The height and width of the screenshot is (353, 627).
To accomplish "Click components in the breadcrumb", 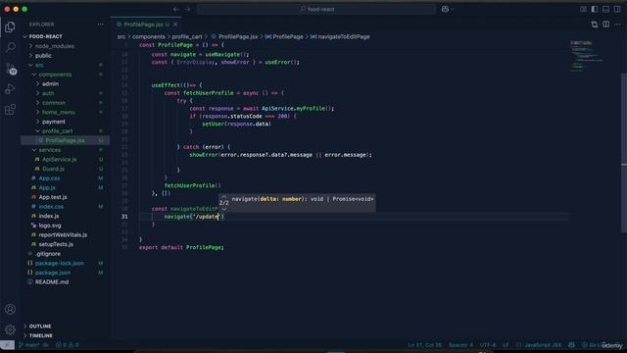I will (148, 36).
